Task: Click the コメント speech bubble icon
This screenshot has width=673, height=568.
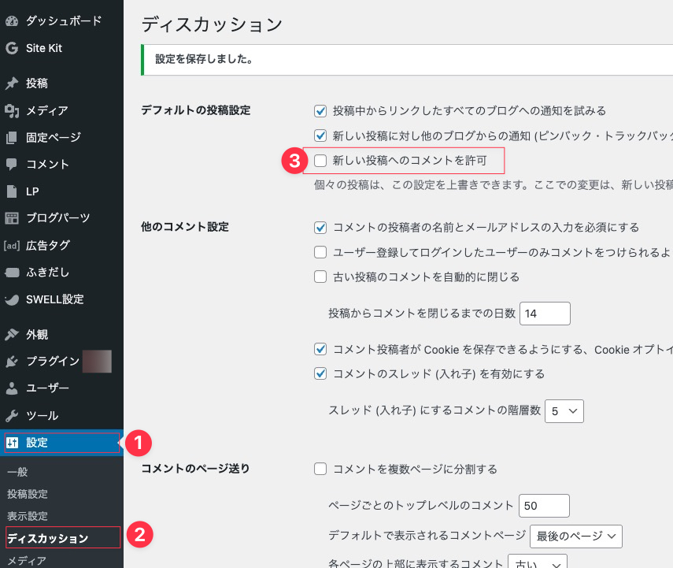Action: click(12, 165)
